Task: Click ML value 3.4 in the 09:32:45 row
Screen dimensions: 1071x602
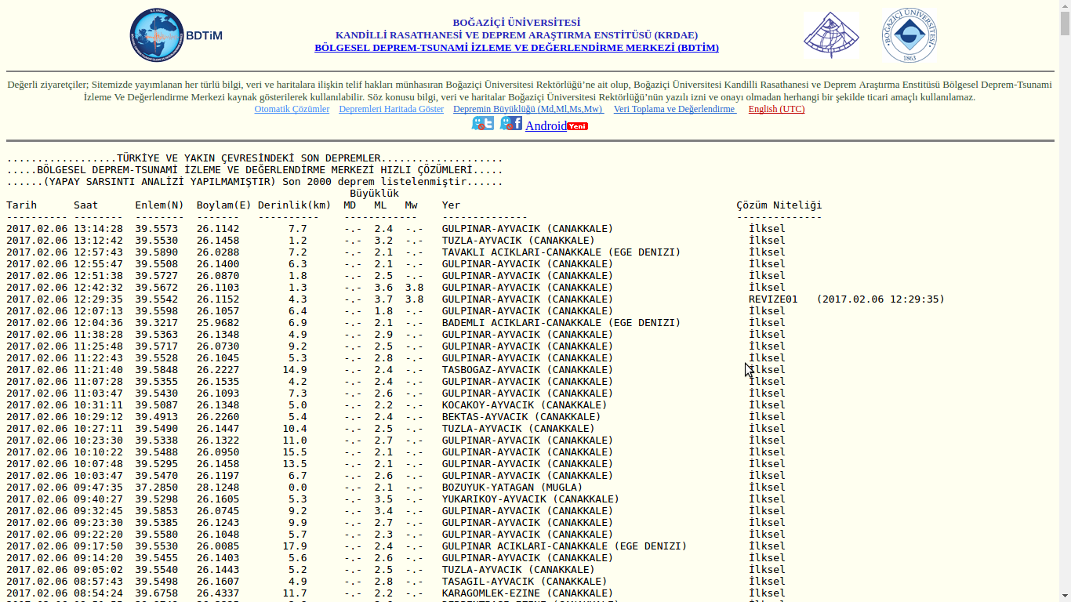Action: click(383, 511)
